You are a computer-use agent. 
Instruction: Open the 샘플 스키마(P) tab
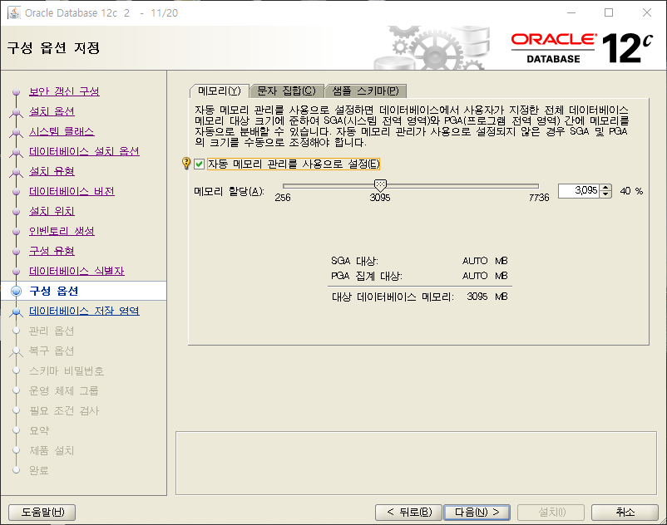pos(365,91)
